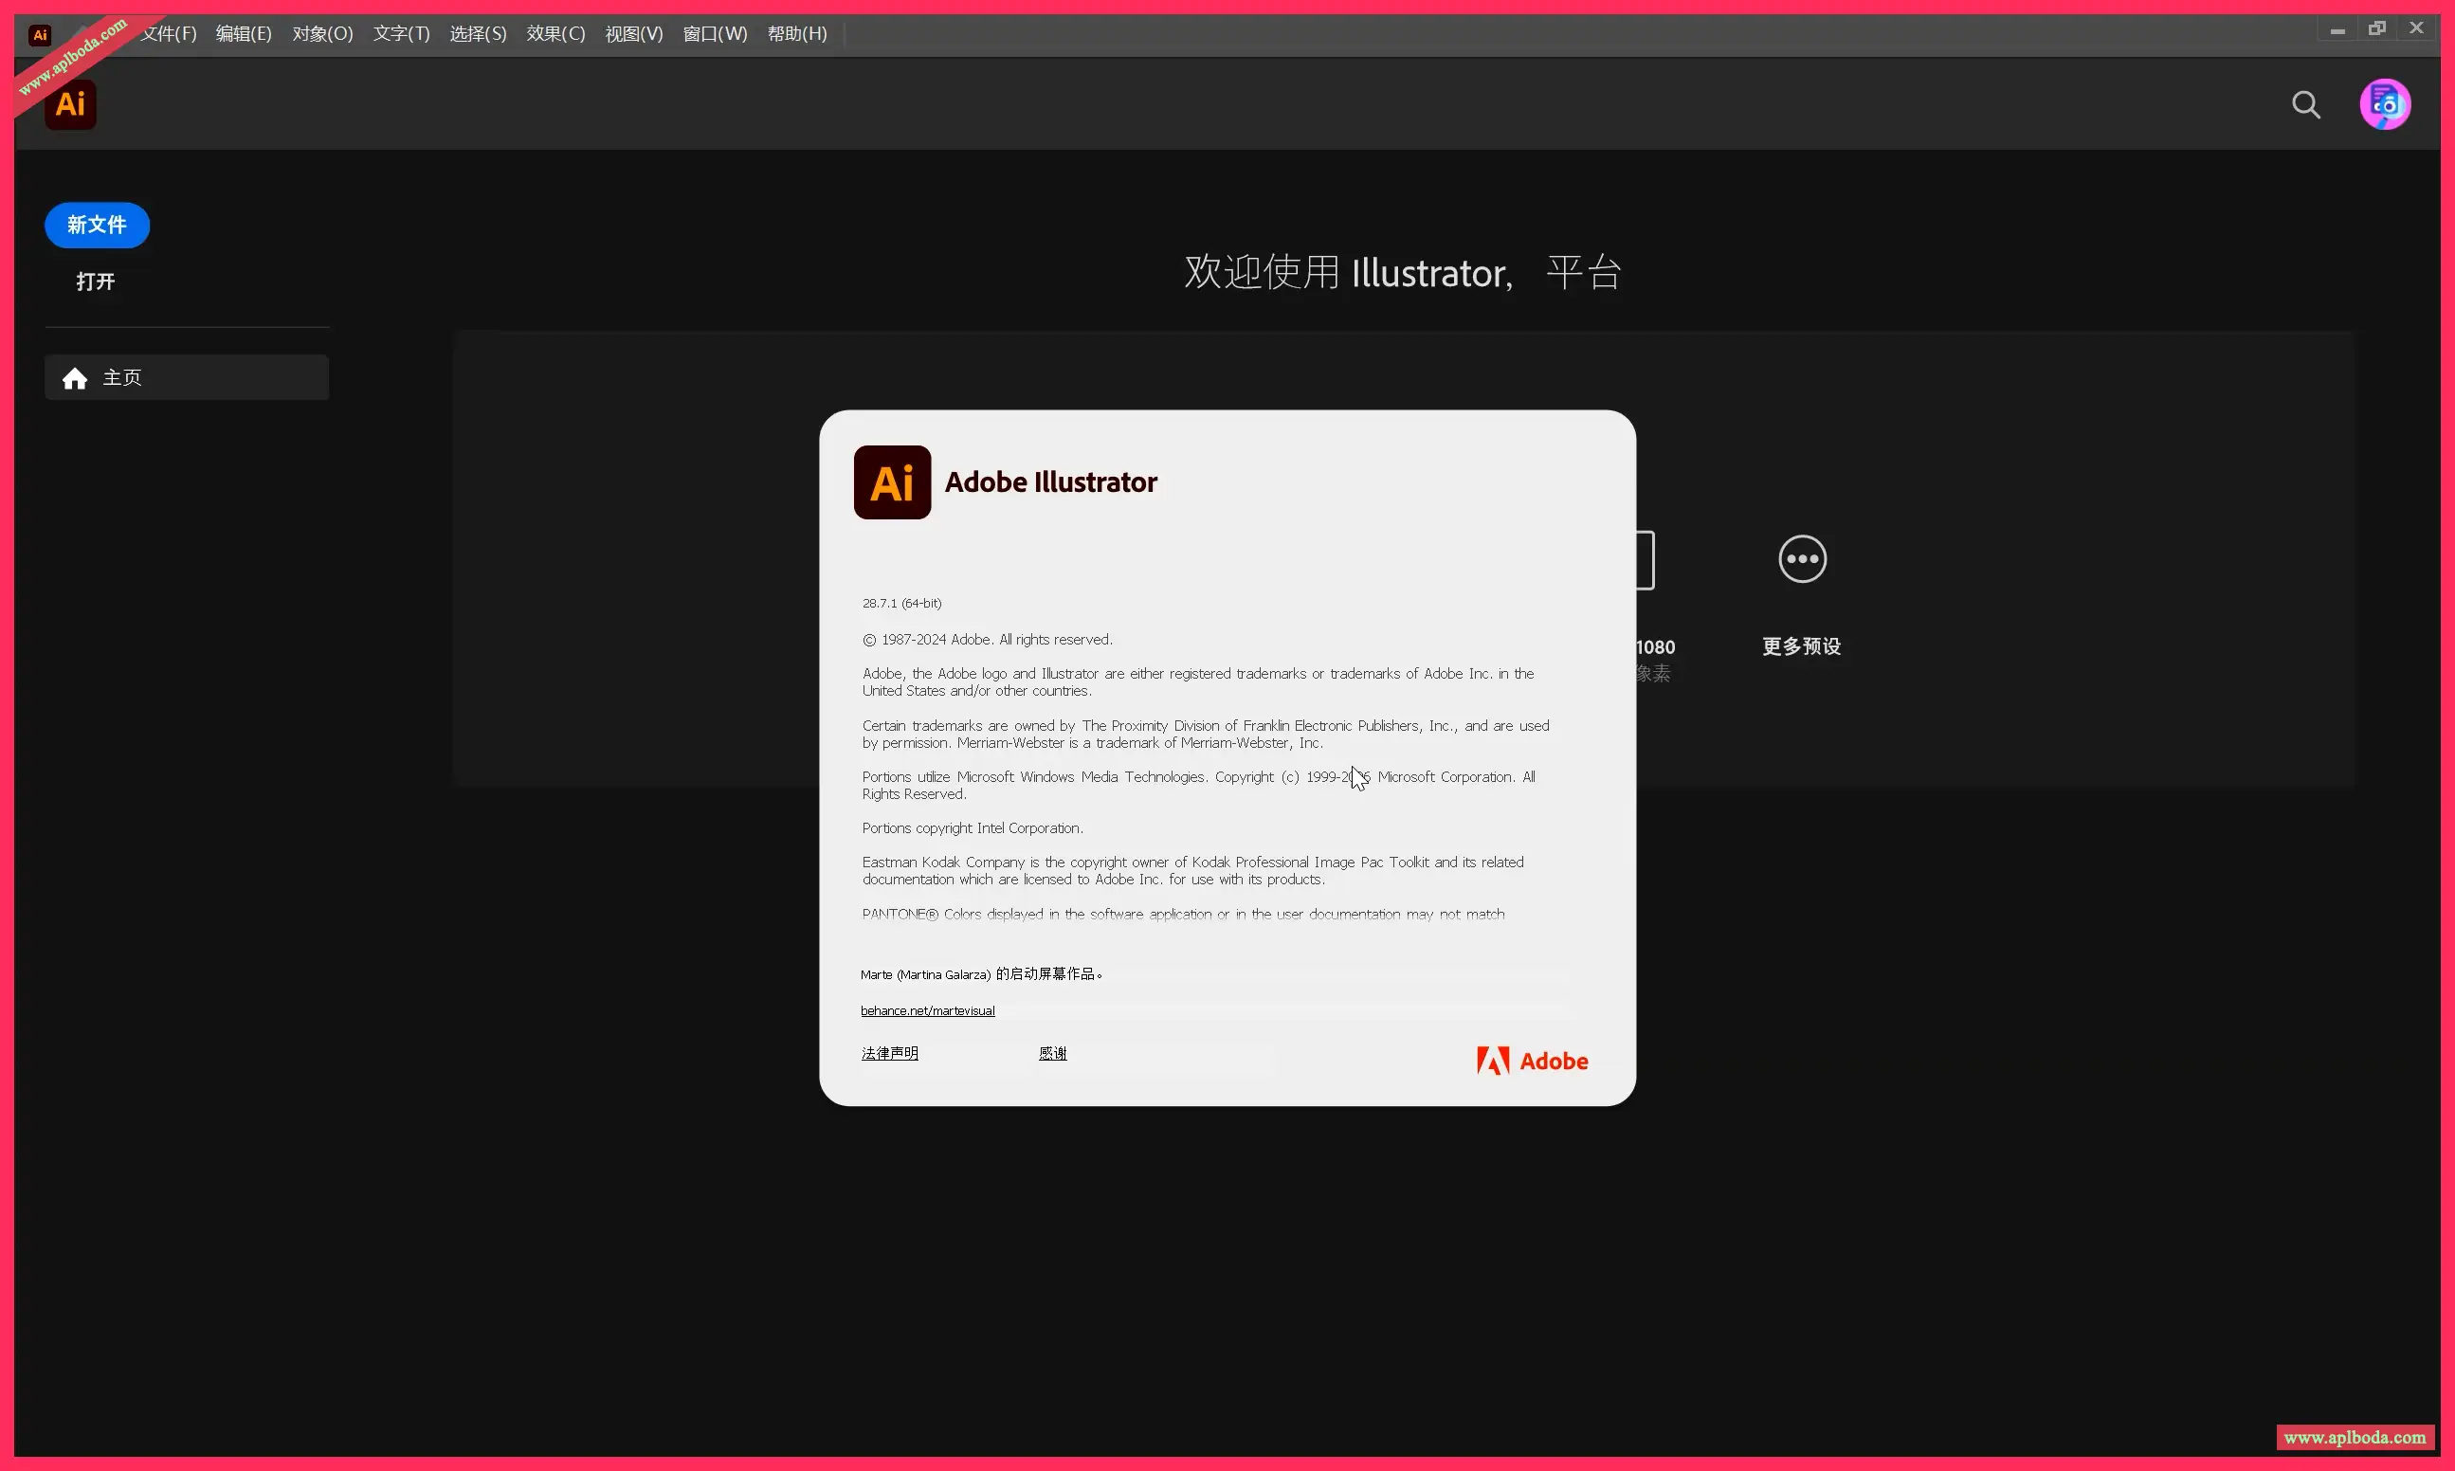Open the 视图(V) menu
This screenshot has width=2455, height=1471.
(633, 34)
